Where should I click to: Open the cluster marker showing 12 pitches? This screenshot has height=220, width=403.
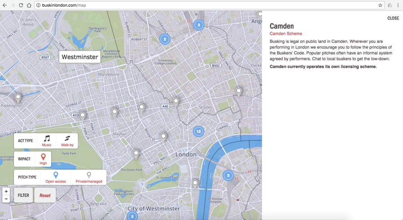(198, 131)
